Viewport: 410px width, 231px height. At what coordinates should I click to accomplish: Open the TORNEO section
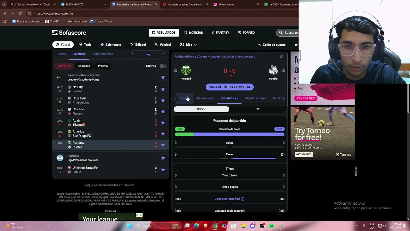246,33
